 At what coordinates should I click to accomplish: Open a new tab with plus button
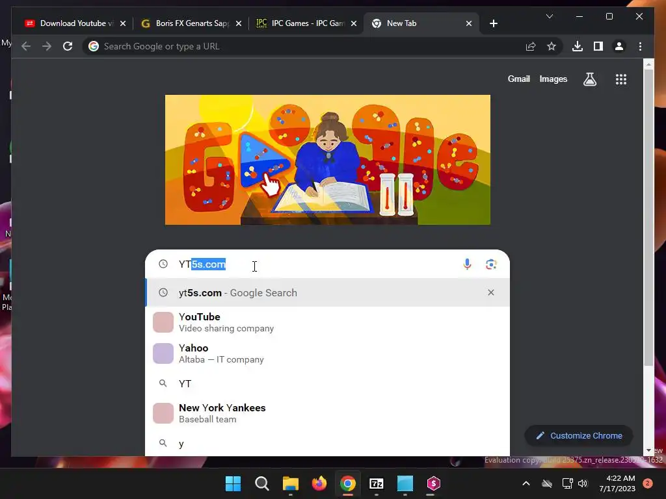[494, 23]
